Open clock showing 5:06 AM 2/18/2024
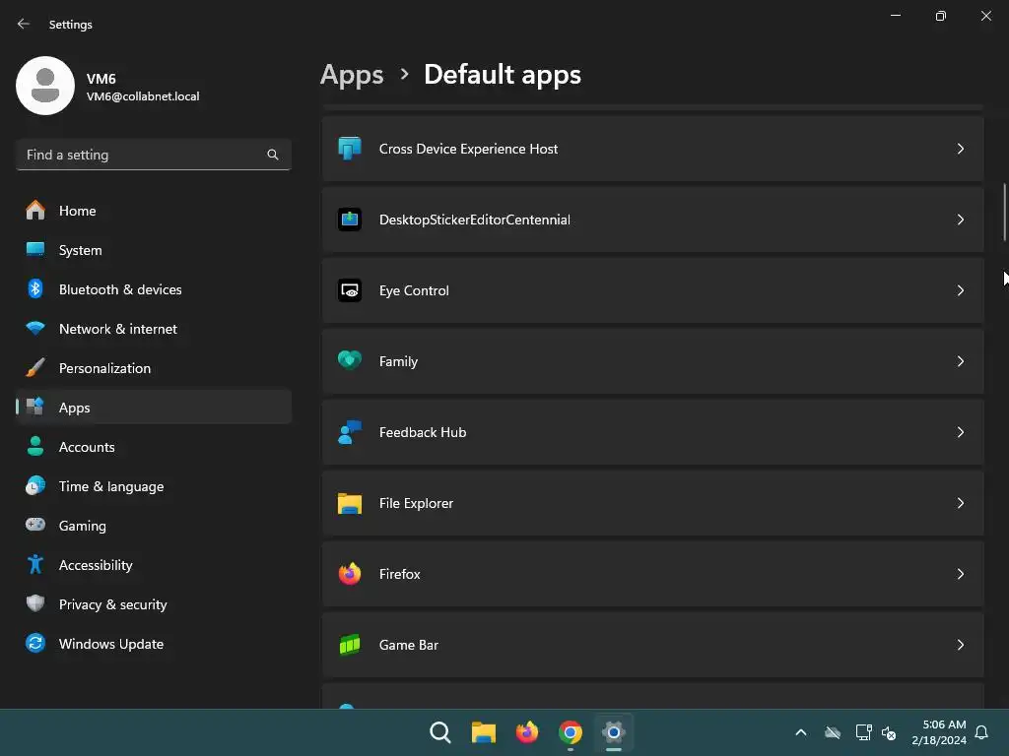 pos(939,732)
